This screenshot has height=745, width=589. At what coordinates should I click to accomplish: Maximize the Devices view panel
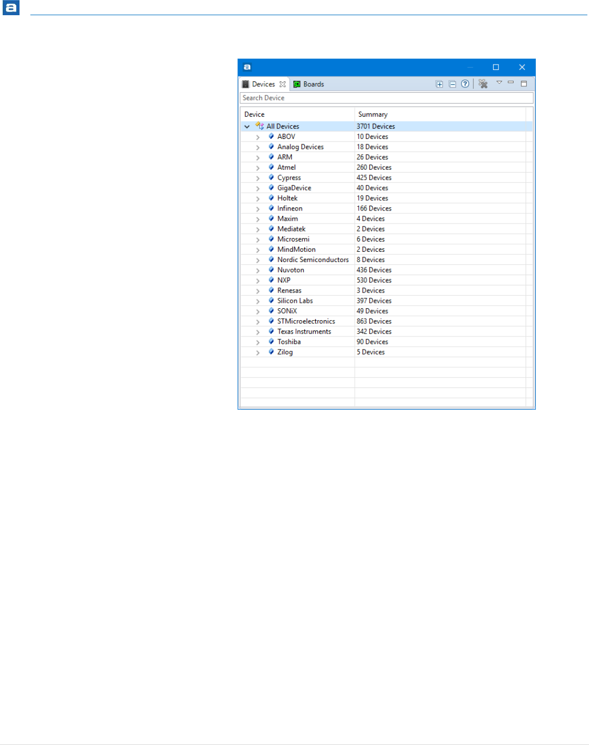(524, 84)
